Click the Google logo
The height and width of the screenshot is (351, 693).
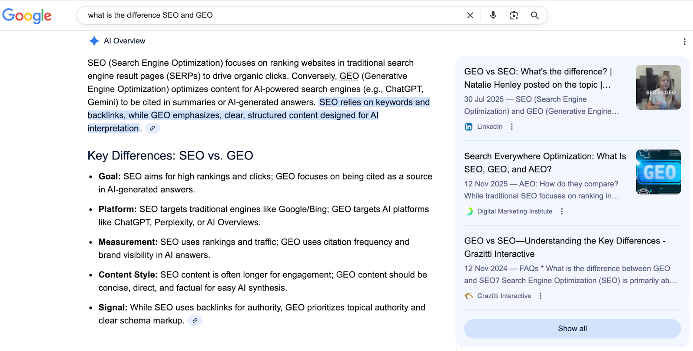(27, 16)
